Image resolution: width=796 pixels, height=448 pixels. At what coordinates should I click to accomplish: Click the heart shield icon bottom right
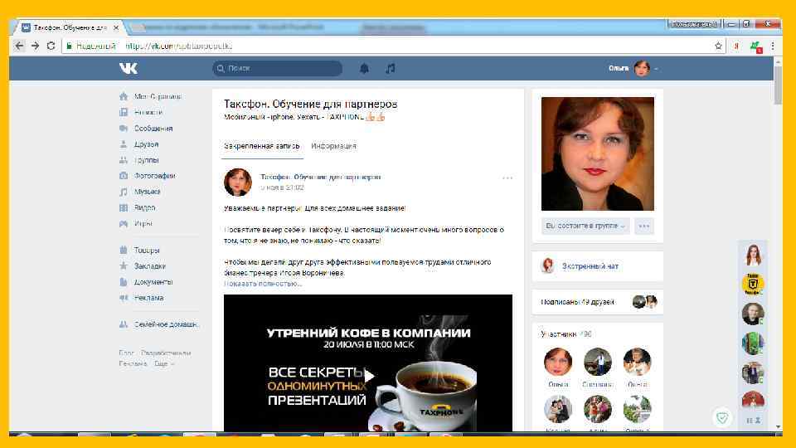(722, 418)
